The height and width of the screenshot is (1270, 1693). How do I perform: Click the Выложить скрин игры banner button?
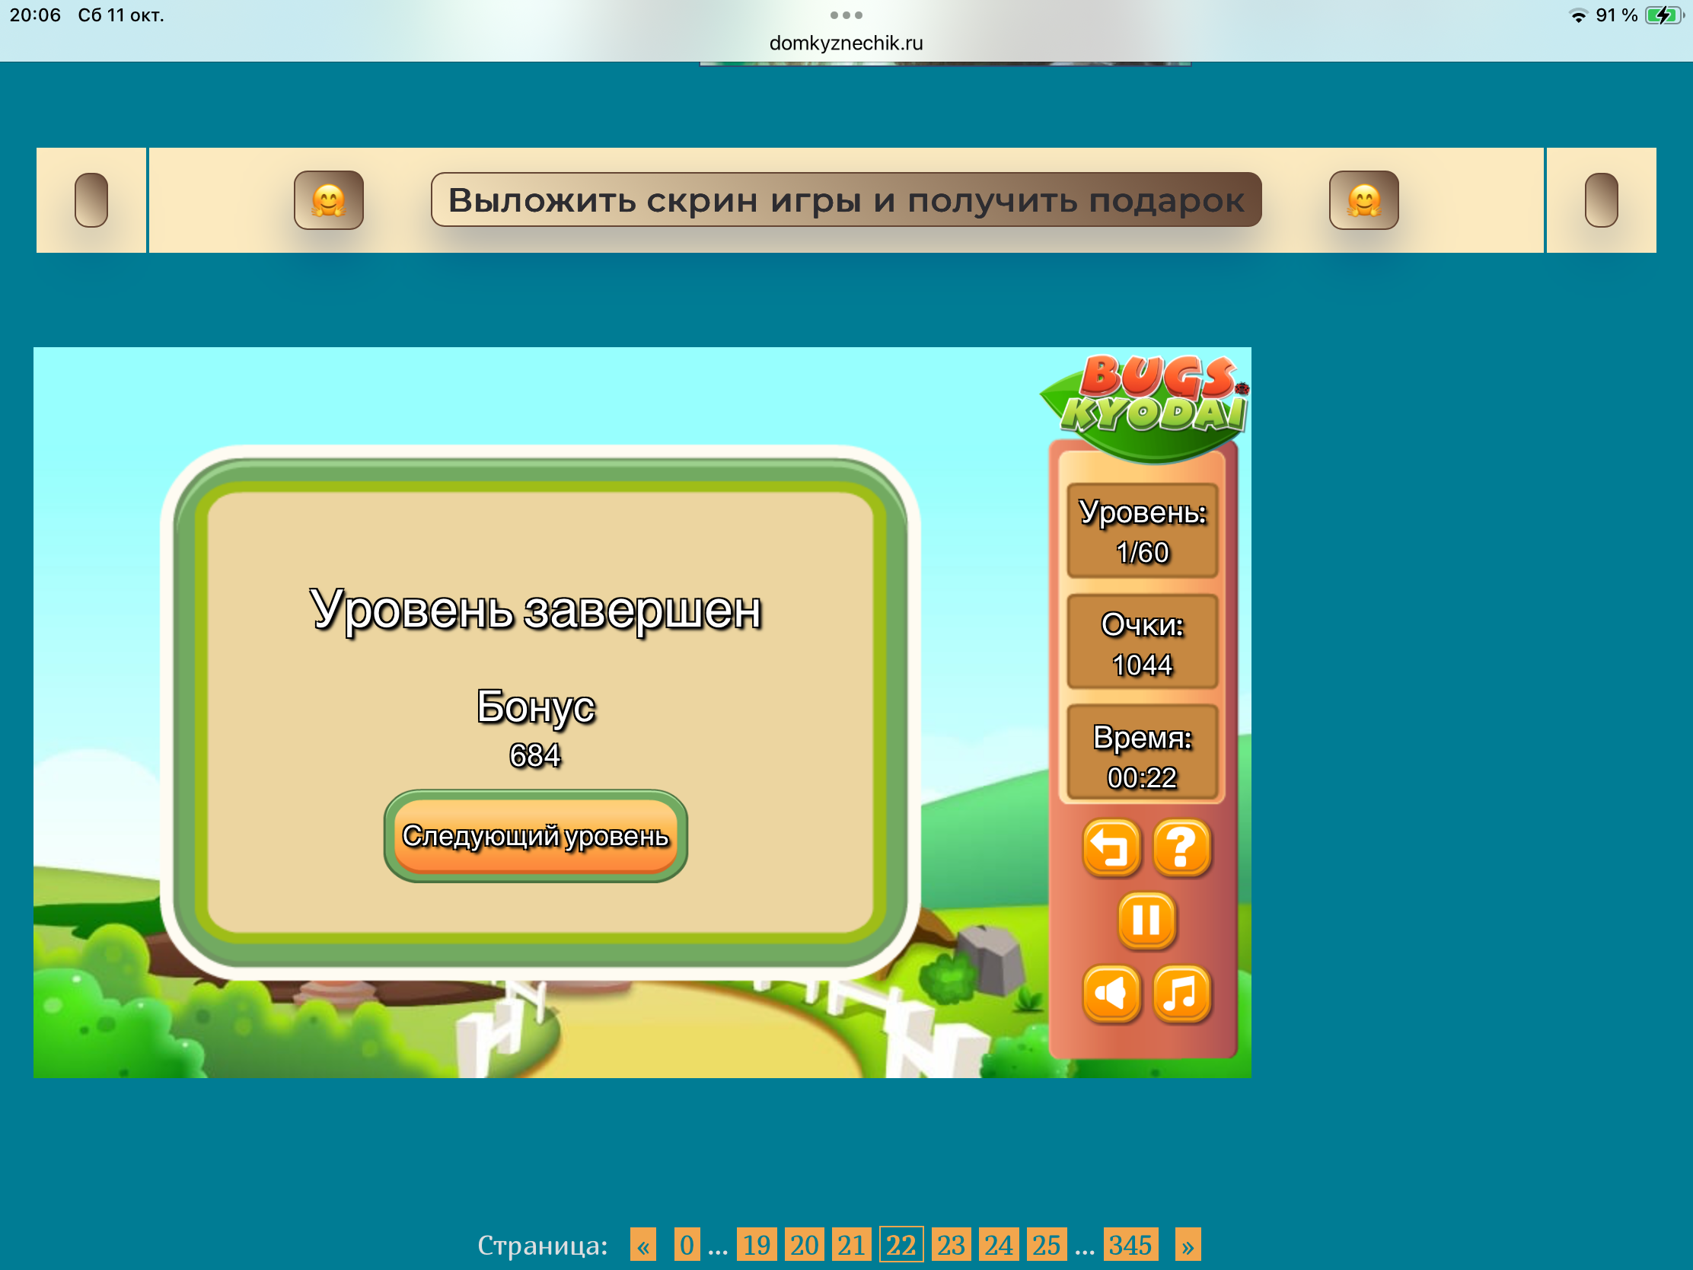tap(846, 199)
